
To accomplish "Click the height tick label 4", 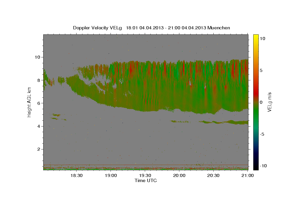I will point(39,126).
